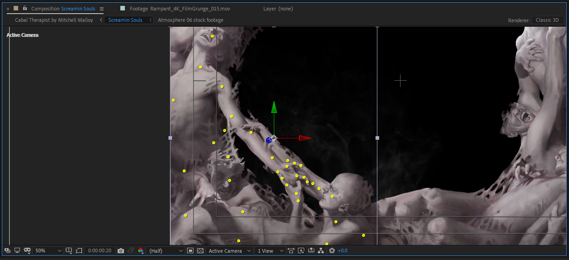Toggle pixel aspect ratio correction
The width and height of the screenshot is (569, 260).
[x=291, y=250]
